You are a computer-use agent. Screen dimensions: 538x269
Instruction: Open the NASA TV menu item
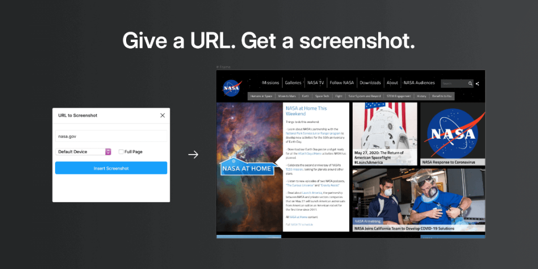tap(315, 82)
